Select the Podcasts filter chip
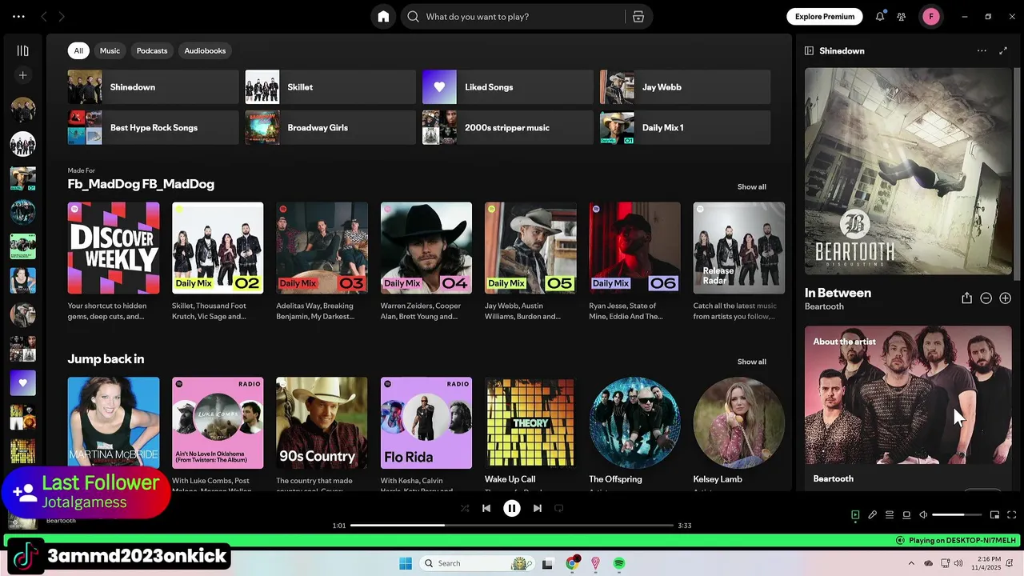 pos(152,50)
